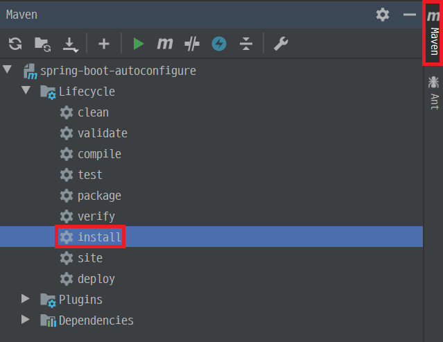Screen dimensions: 443x342
Task: Click the Maven panel title text
Action: 21,15
